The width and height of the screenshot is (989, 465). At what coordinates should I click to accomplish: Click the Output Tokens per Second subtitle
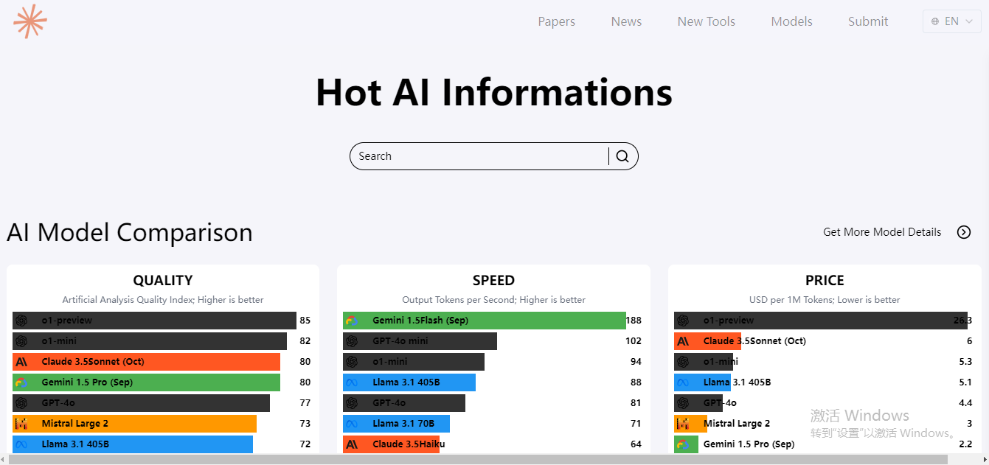493,300
